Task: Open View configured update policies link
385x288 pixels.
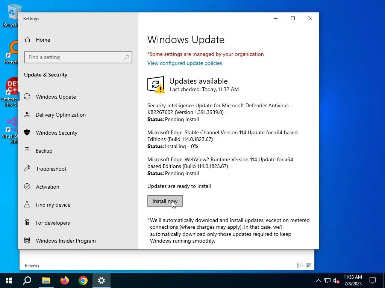Action: (184, 63)
